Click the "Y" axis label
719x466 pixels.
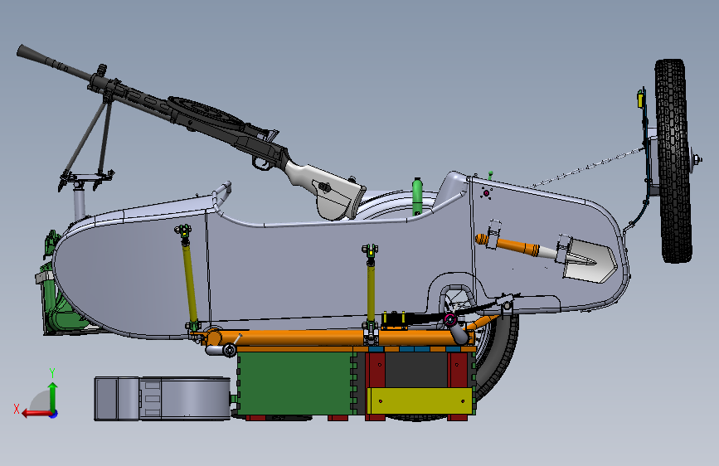coord(52,373)
